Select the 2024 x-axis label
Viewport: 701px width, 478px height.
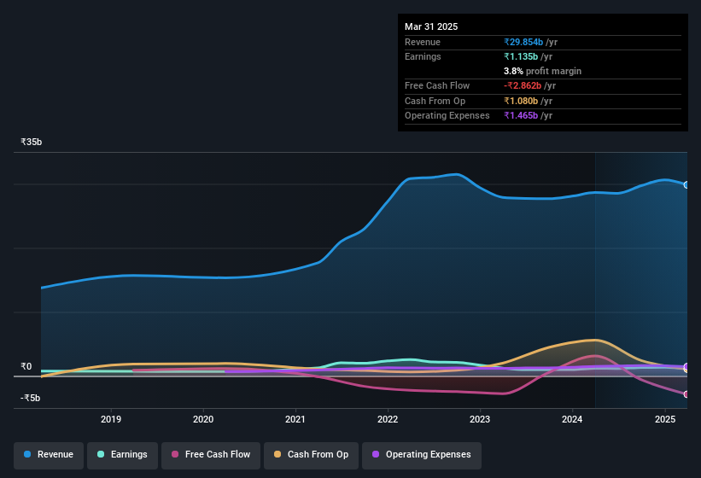[572, 419]
